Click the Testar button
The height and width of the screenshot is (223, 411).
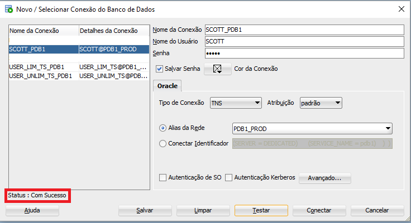(x=261, y=210)
